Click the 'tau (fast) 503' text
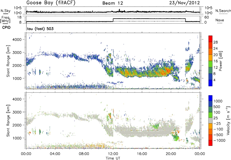This screenshot has height=160, width=231. (x=40, y=29)
